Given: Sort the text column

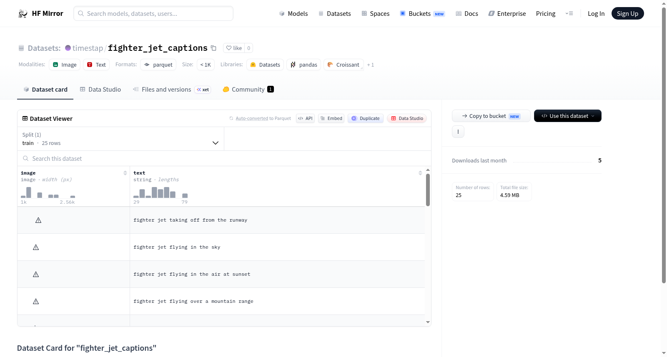Looking at the screenshot, I should 420,173.
